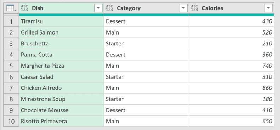This screenshot has height=130, width=280.
Task: Select row number 5
Action: [x=11, y=66]
